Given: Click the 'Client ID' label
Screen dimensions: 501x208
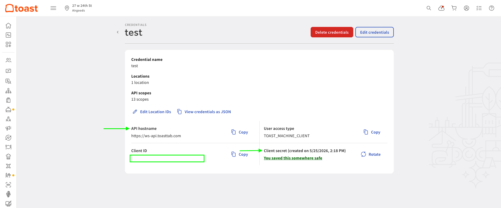Looking at the screenshot, I should click(139, 151).
